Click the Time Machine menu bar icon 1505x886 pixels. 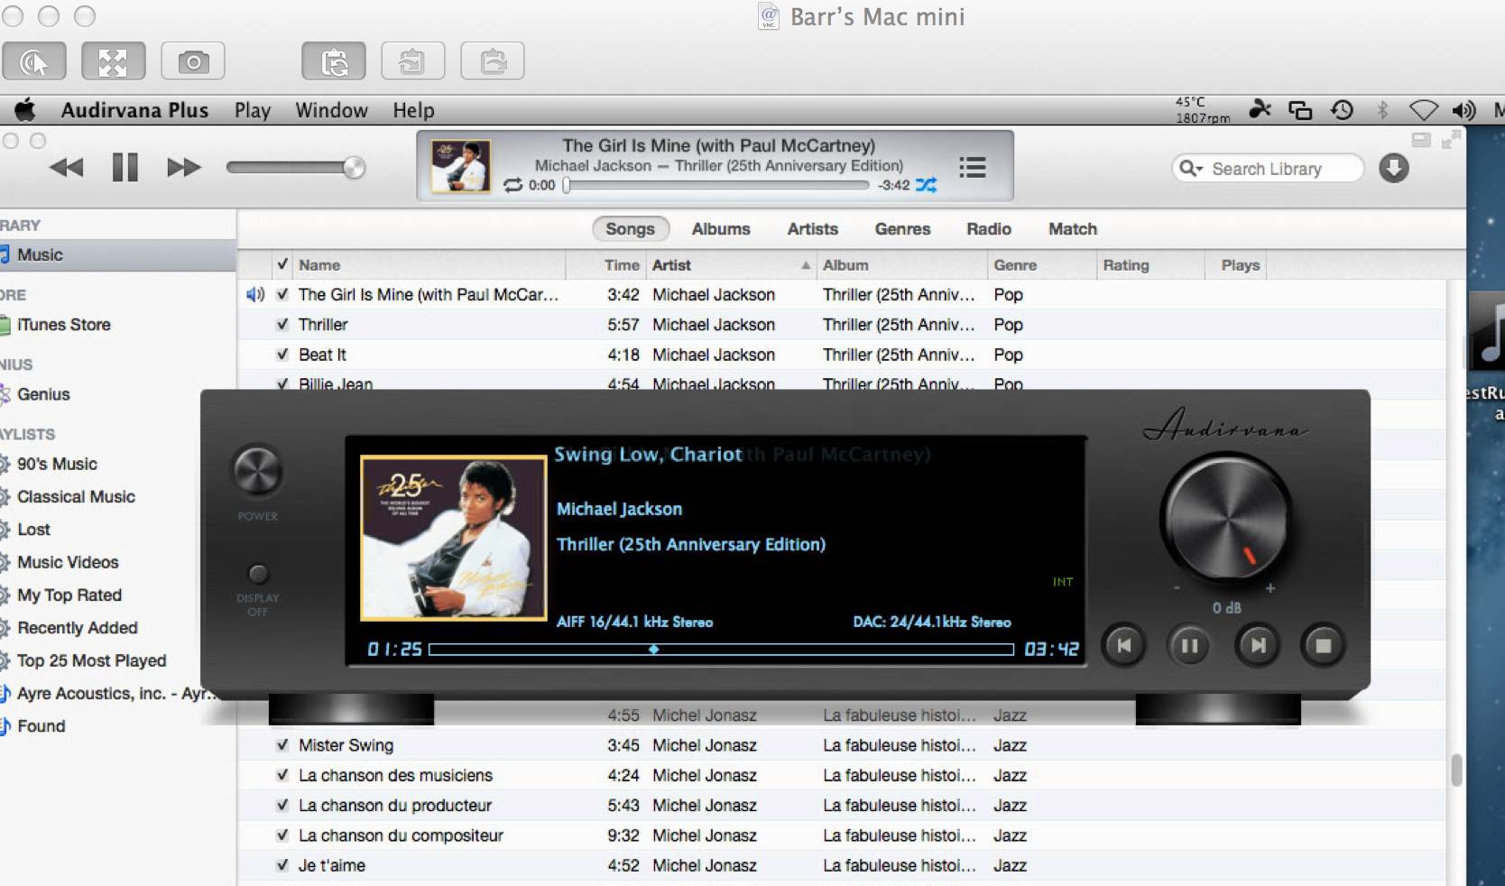(1342, 110)
